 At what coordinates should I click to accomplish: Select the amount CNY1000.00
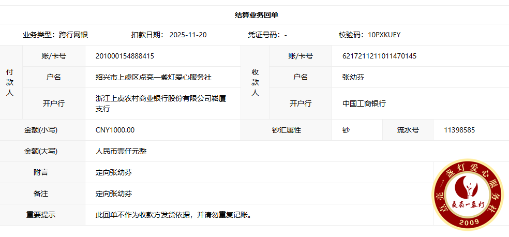click(x=115, y=130)
